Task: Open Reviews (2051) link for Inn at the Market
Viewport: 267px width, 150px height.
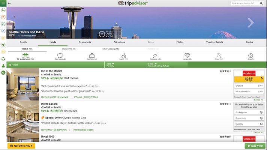Action: point(54,97)
